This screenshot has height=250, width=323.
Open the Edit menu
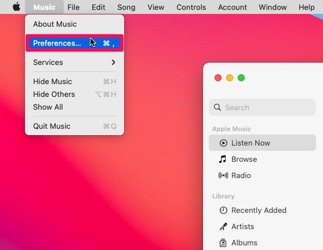pyautogui.click(x=98, y=7)
